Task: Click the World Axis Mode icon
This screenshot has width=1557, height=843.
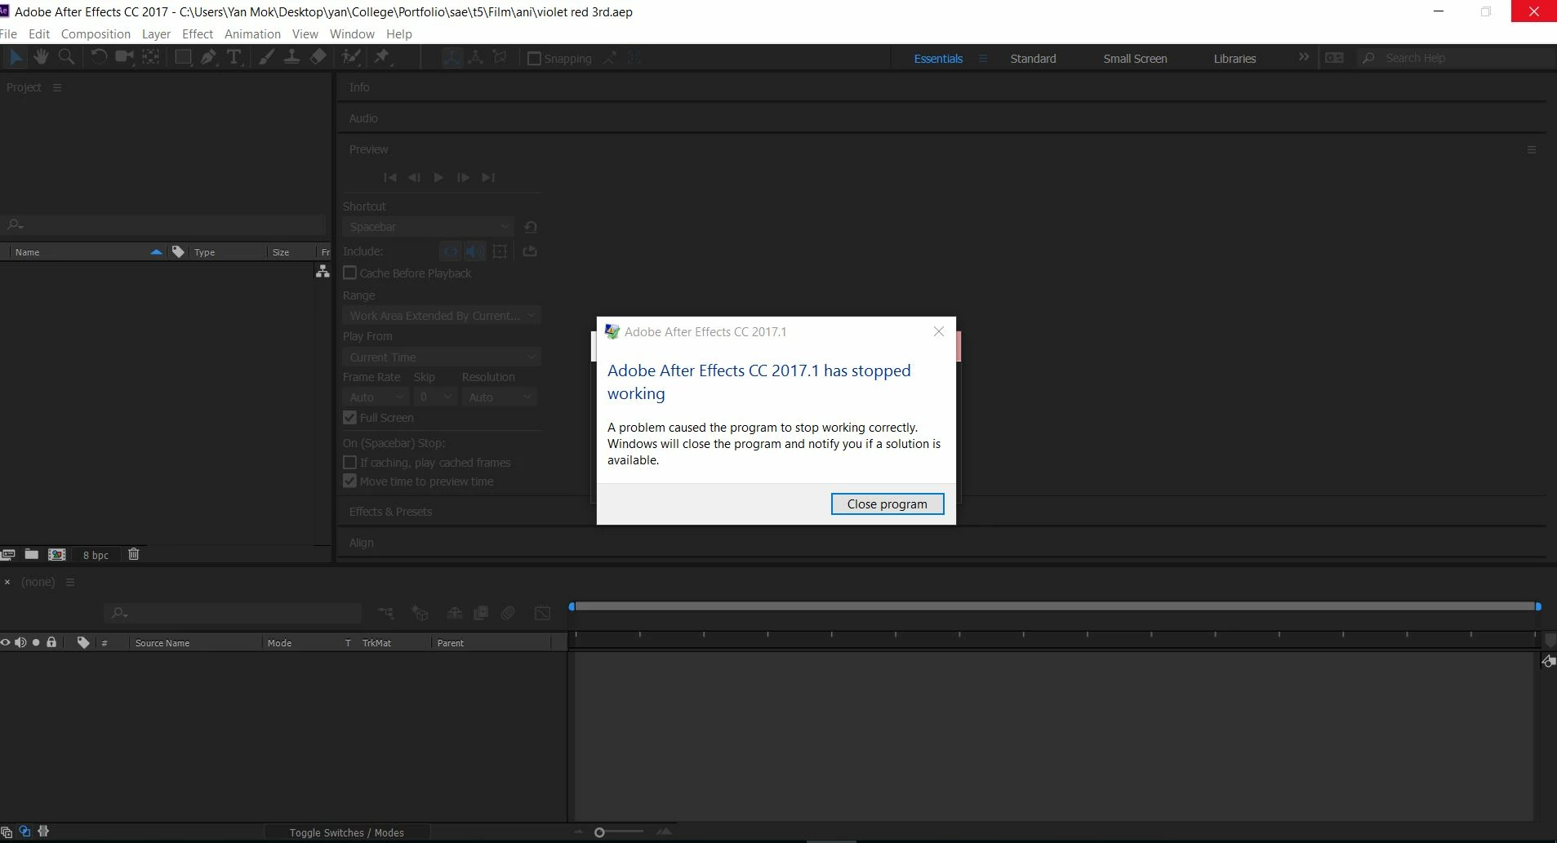Action: (x=475, y=57)
